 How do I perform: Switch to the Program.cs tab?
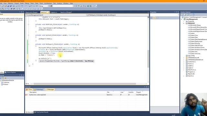(54, 12)
